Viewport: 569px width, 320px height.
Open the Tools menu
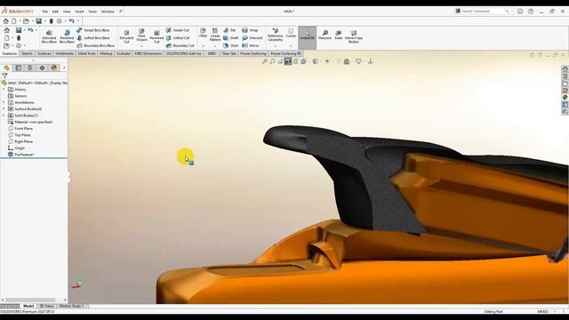tap(92, 12)
